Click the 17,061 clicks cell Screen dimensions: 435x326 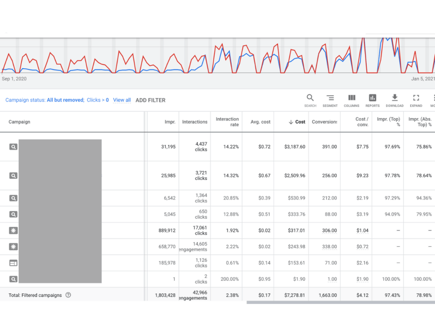200,230
